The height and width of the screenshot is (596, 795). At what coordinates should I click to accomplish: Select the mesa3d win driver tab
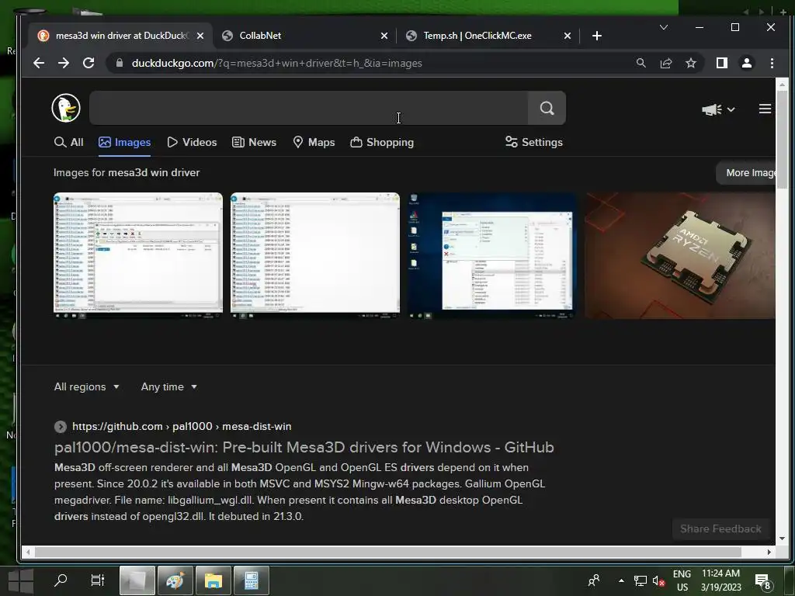pyautogui.click(x=120, y=36)
